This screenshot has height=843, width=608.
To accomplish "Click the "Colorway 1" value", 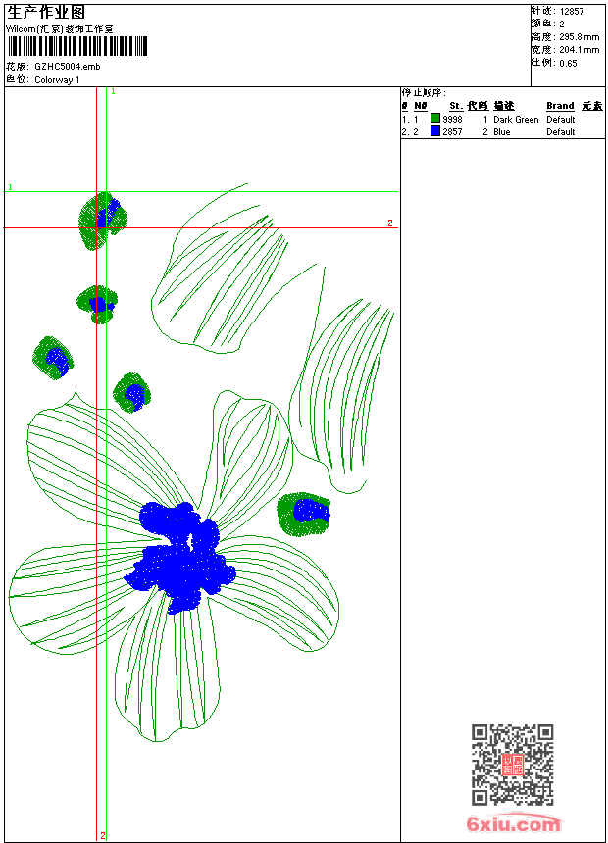I will coord(57,80).
